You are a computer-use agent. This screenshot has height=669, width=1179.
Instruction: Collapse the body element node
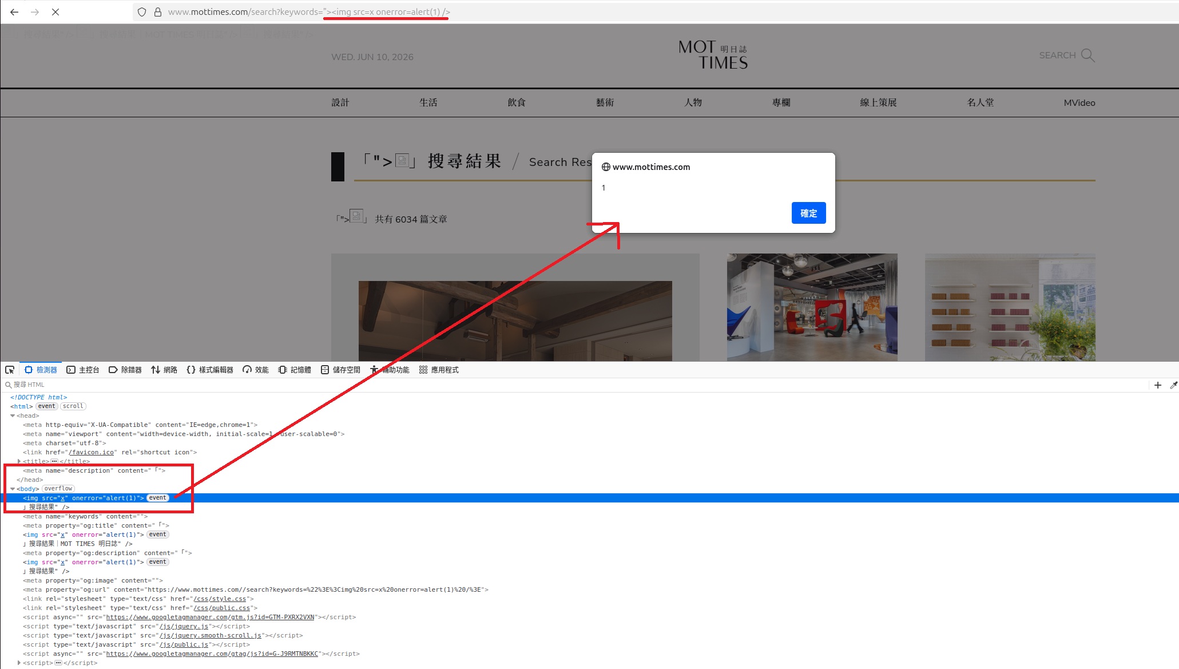pyautogui.click(x=13, y=489)
